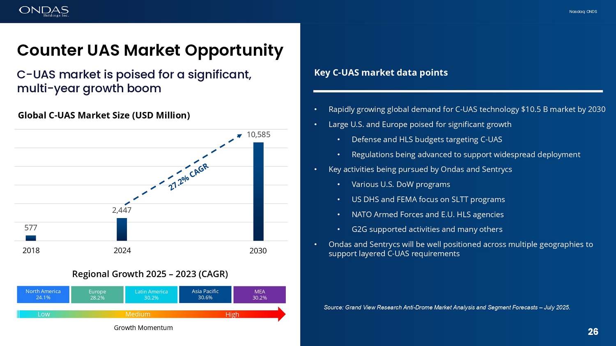Click the dashed CAGR arrow tip
616x346 pixels.
tap(240, 136)
